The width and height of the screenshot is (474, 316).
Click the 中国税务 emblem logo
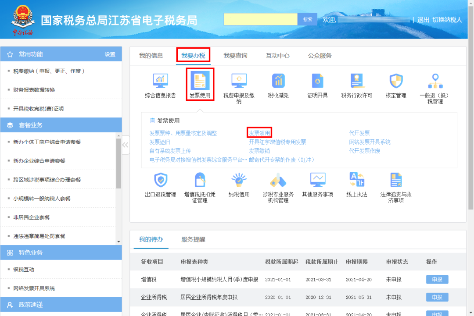tap(23, 20)
